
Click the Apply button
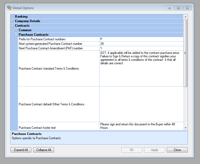pyautogui.click(x=155, y=150)
